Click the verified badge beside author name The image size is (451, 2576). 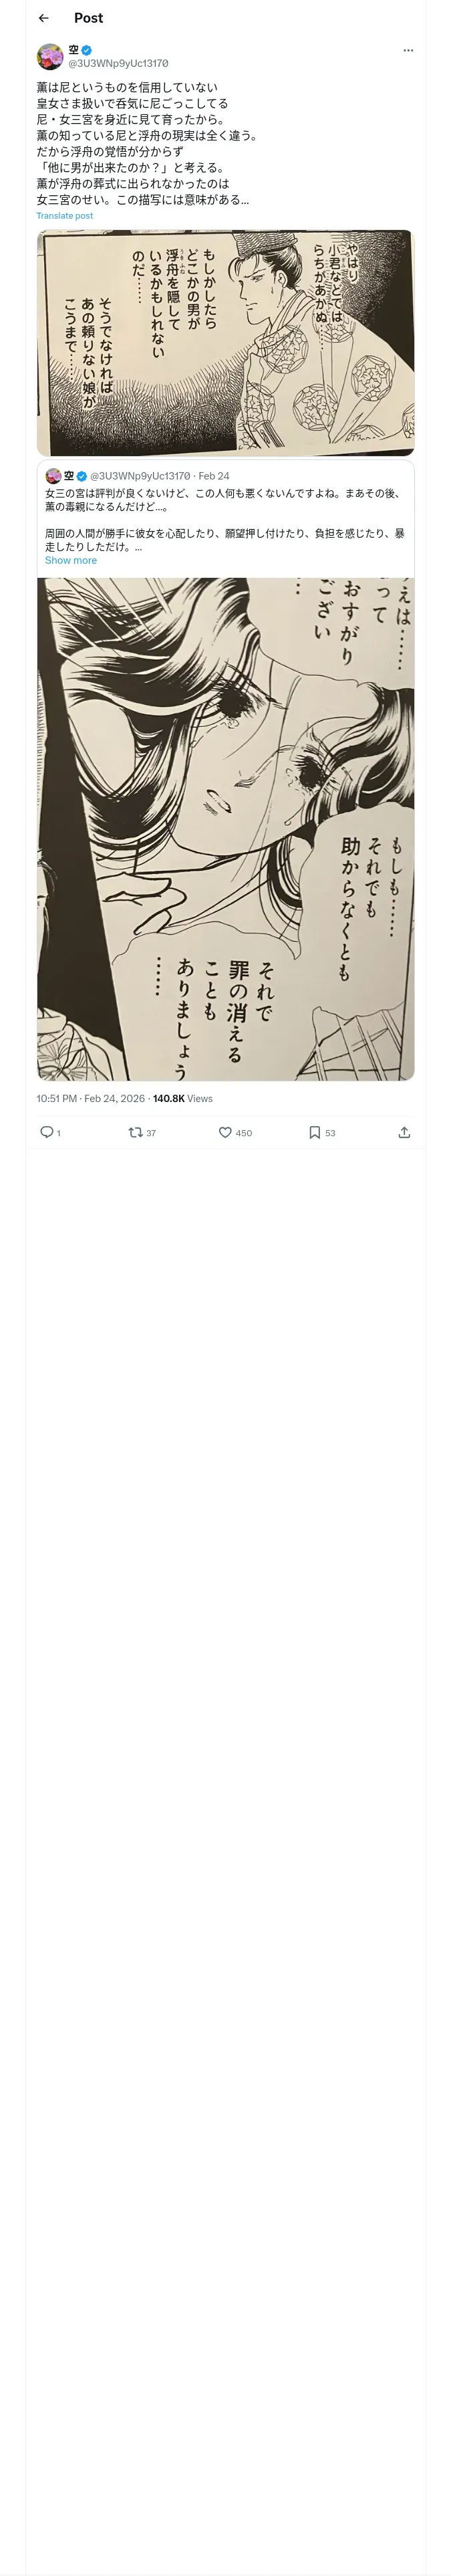(87, 50)
